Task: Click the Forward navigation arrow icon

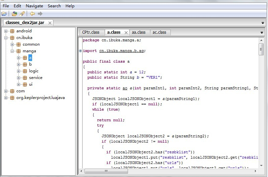Action: (40, 14)
